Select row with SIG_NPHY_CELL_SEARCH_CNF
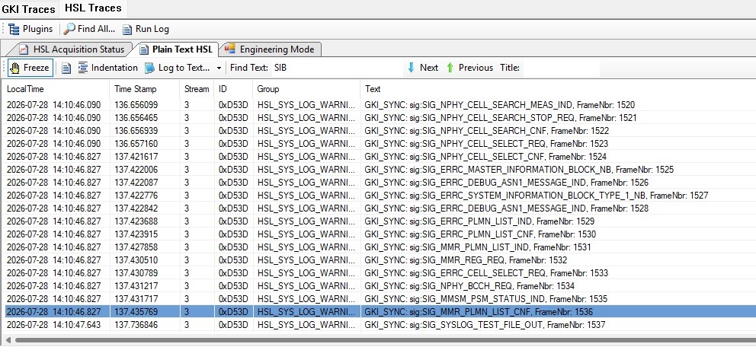The height and width of the screenshot is (347, 756). click(x=380, y=130)
